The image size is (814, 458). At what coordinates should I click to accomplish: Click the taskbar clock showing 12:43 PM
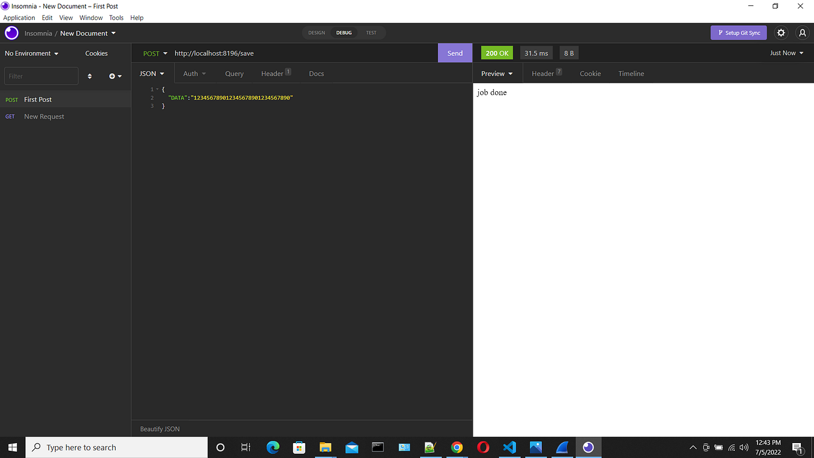coord(768,447)
